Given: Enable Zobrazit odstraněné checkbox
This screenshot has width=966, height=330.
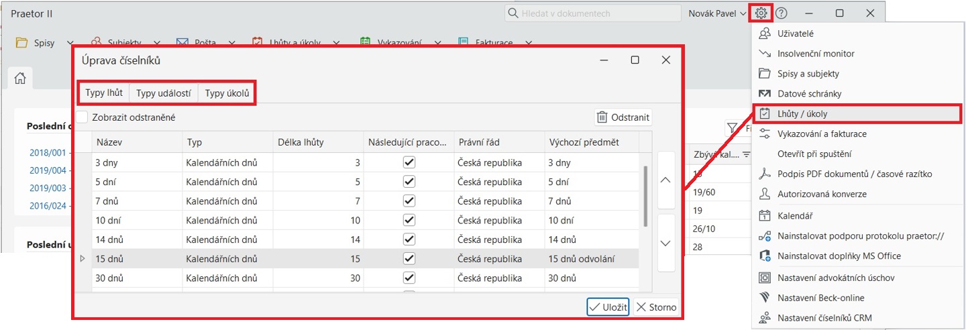Looking at the screenshot, I should 83,117.
